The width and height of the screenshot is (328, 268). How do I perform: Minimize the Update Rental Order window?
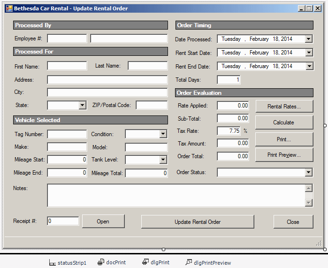pyautogui.click(x=301, y=8)
